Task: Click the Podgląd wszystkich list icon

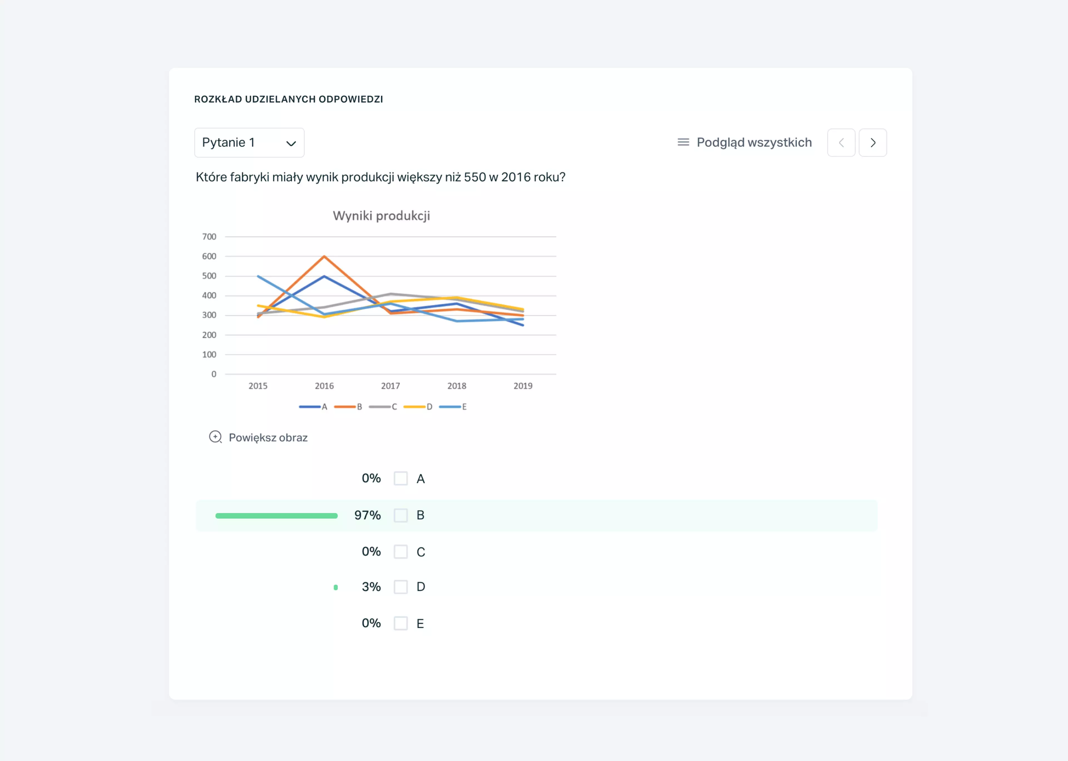Action: coord(683,142)
